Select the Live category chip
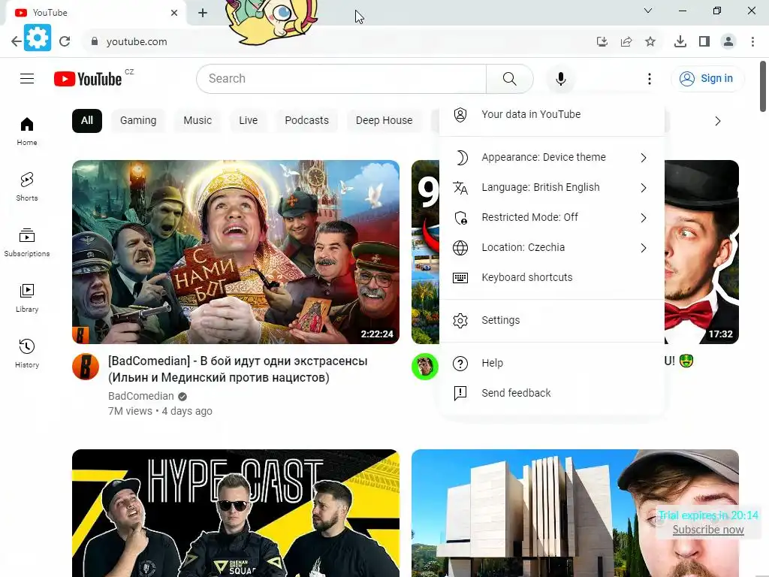 [x=248, y=121]
